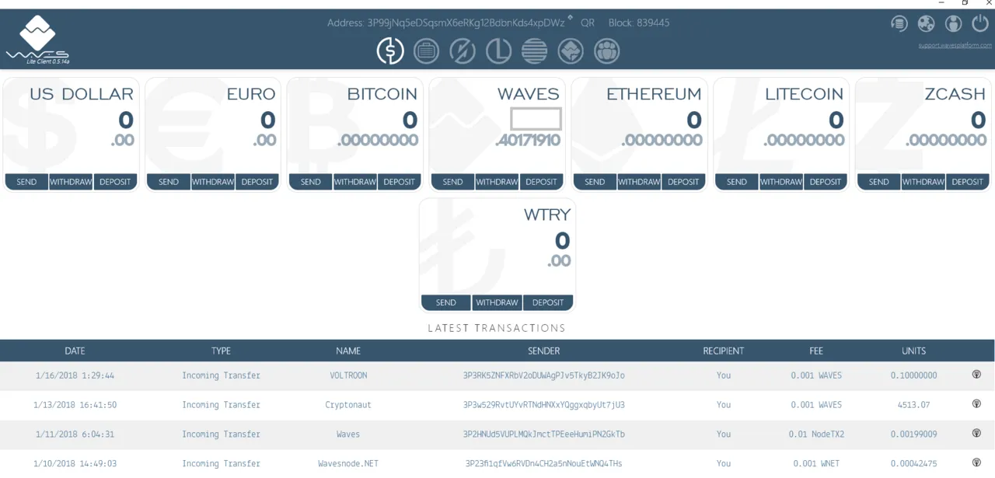
Task: Click the FEE column header
Action: pyautogui.click(x=816, y=351)
